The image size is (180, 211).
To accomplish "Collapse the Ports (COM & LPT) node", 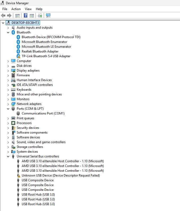I will (x=8, y=109).
